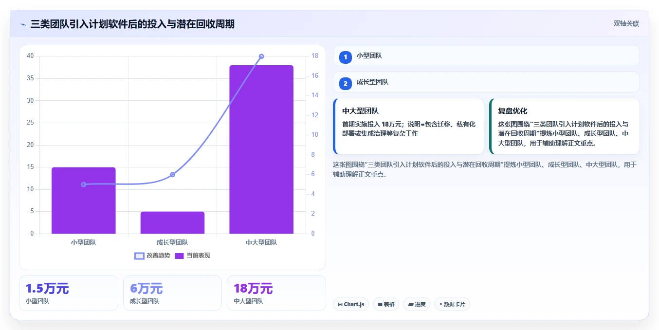Click the left axis value 40
The image size is (659, 330).
[x=30, y=56]
